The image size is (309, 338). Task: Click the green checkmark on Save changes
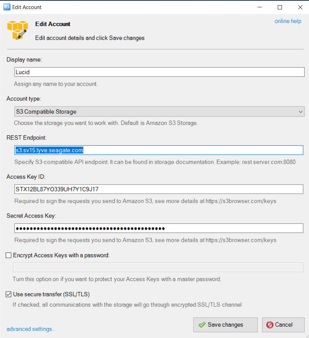pos(202,324)
